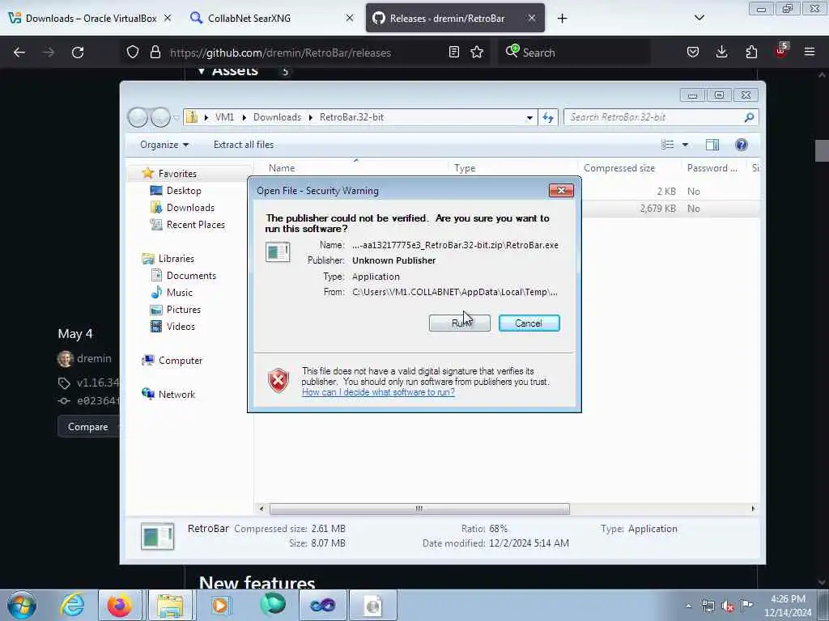Open the Firefox extensions icon

pos(751,53)
